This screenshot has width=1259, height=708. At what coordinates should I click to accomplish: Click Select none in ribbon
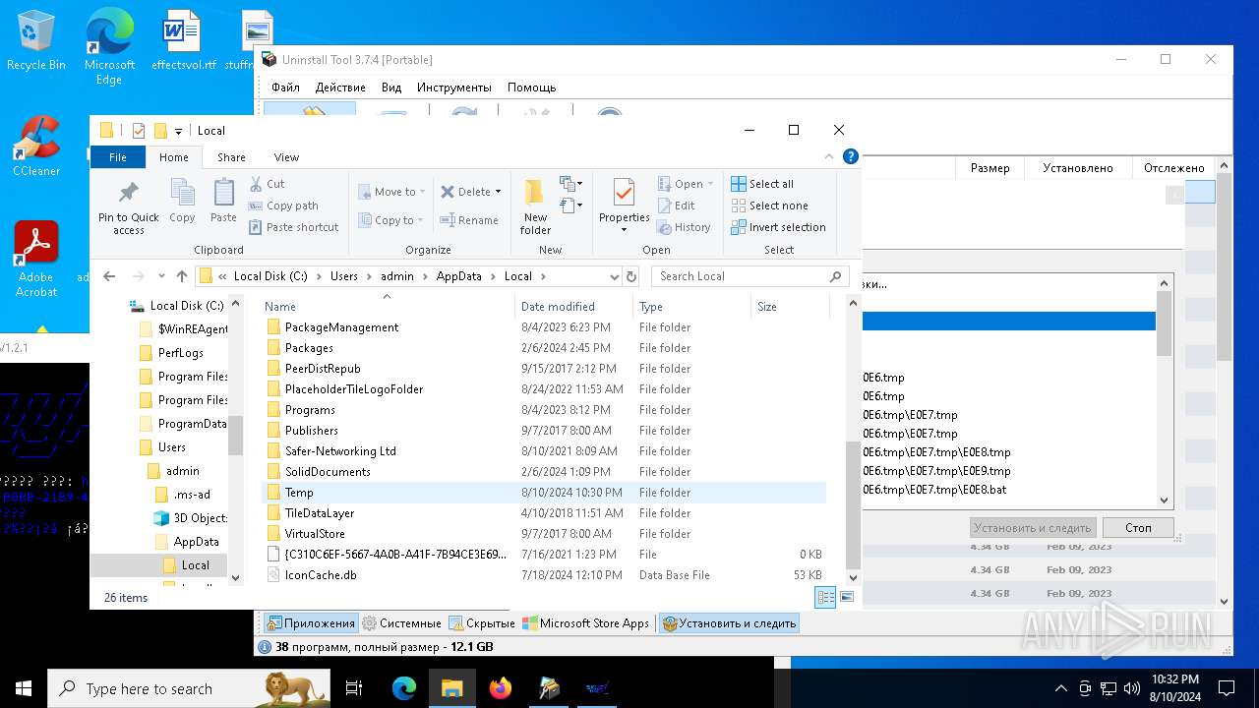tap(769, 206)
